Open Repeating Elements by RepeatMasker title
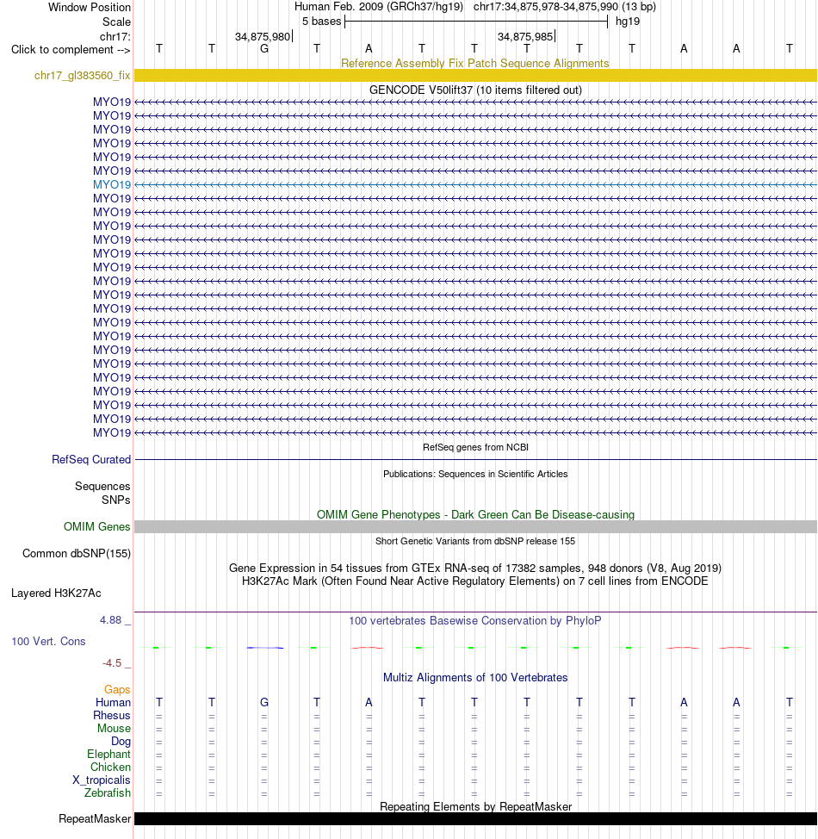The height and width of the screenshot is (839, 818). [x=475, y=806]
